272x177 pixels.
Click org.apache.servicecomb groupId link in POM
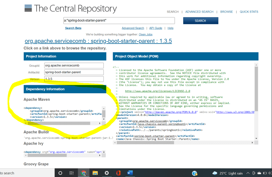click(150, 121)
